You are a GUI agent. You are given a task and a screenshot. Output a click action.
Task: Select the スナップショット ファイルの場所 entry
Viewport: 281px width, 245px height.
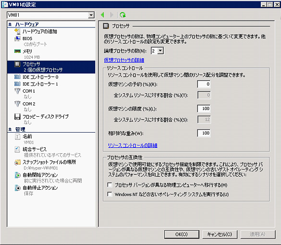pos(49,162)
